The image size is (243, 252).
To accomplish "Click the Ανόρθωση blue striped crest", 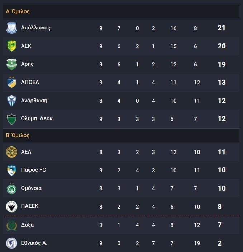I will pyautogui.click(x=11, y=101).
